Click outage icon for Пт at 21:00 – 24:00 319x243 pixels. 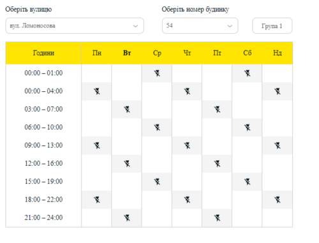click(x=218, y=218)
